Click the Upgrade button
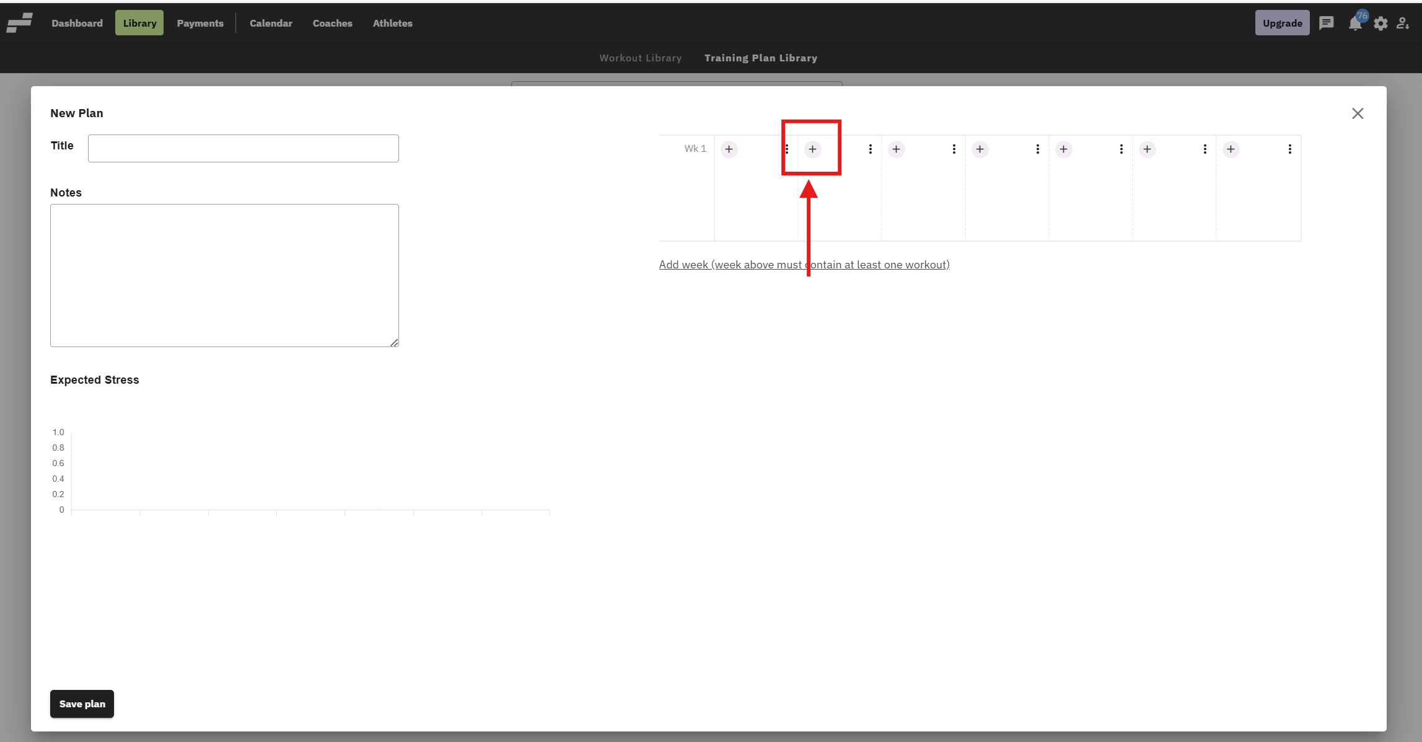The image size is (1422, 742). pos(1282,23)
